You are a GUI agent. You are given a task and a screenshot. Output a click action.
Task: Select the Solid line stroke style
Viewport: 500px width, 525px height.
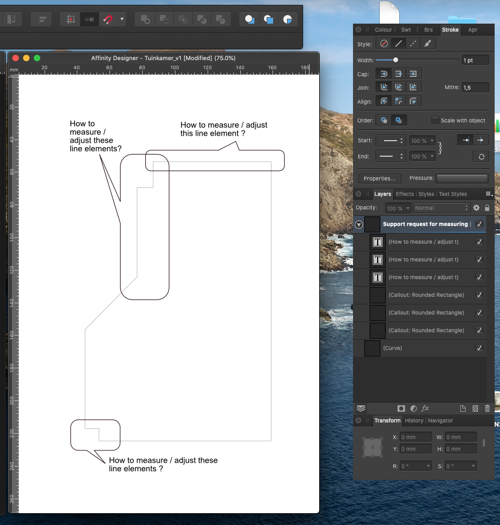click(x=398, y=43)
